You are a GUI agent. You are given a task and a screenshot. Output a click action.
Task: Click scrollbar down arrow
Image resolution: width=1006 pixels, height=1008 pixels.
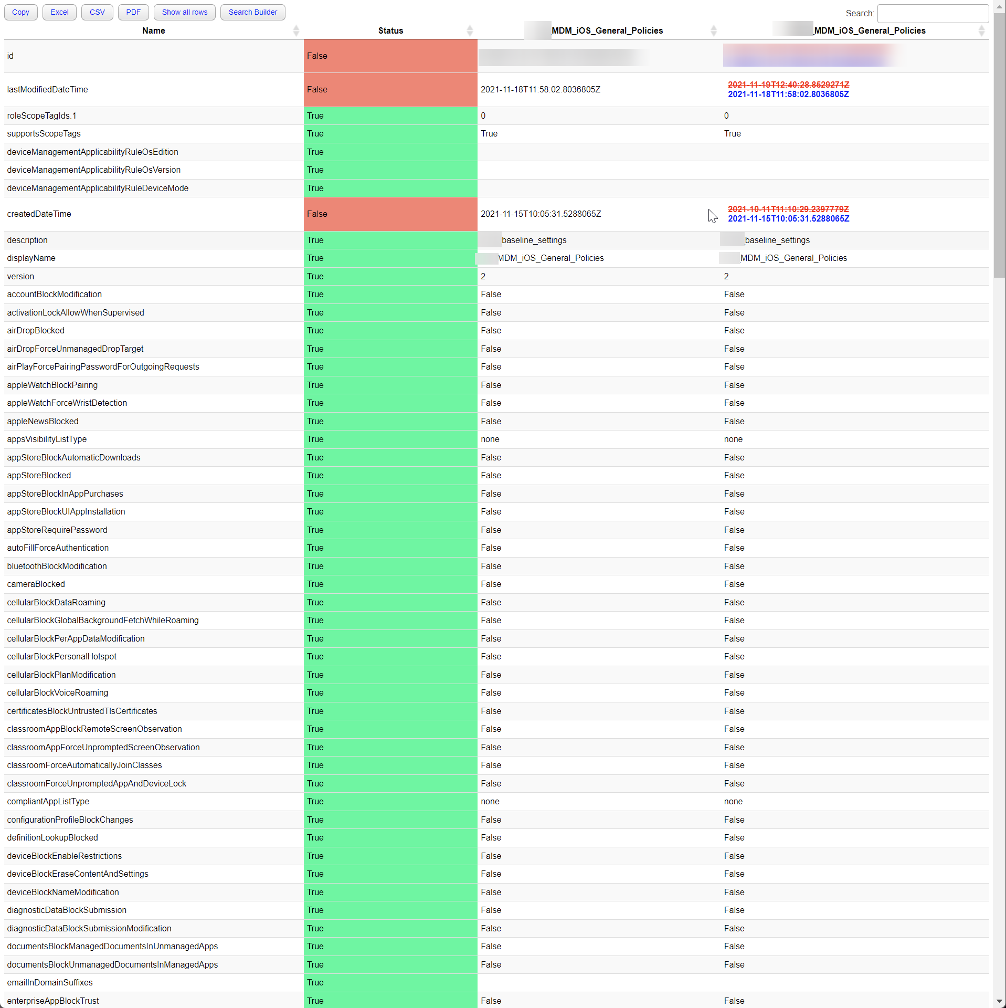[999, 1002]
